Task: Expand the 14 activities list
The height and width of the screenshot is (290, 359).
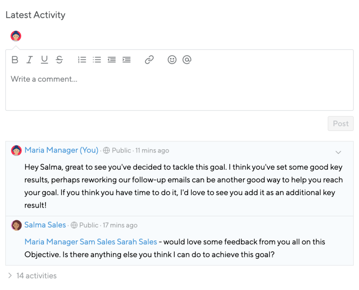Action: click(32, 275)
